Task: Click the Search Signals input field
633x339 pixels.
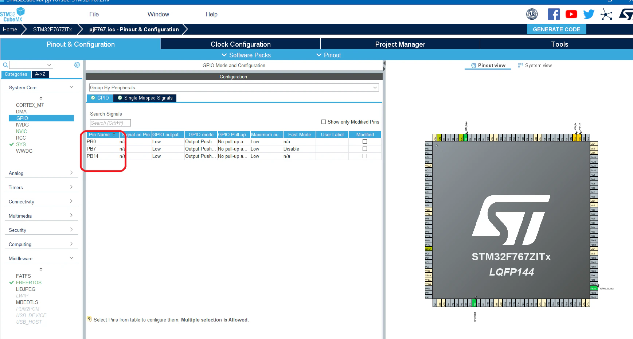Action: pyautogui.click(x=110, y=123)
